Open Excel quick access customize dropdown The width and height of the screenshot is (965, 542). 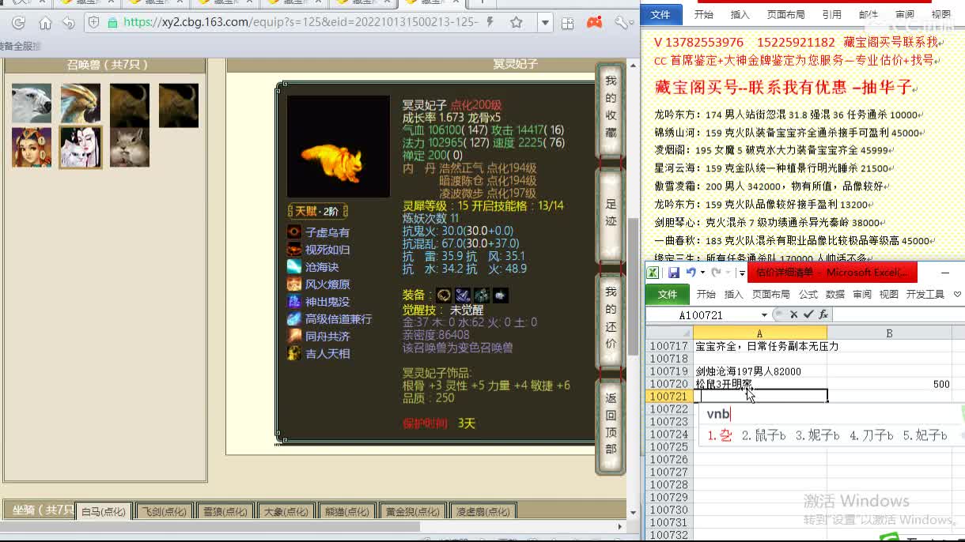point(742,273)
